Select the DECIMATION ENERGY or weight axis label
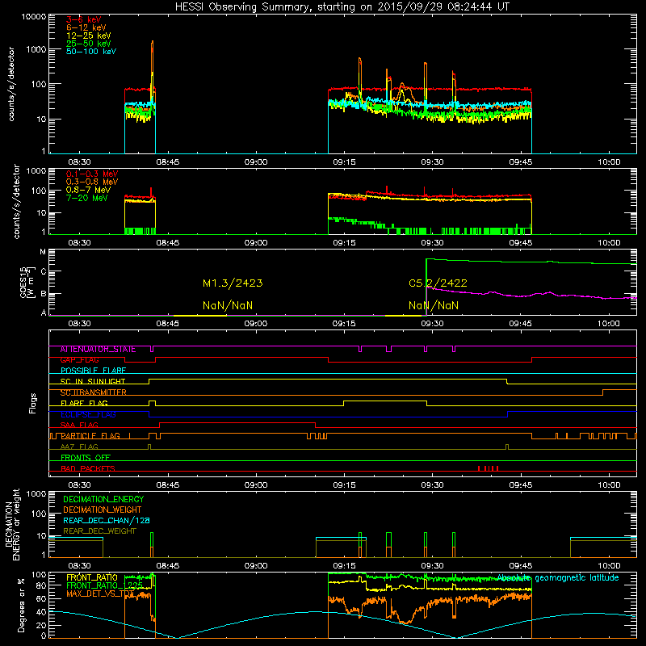Screen dimensions: 646x646 click(x=12, y=524)
